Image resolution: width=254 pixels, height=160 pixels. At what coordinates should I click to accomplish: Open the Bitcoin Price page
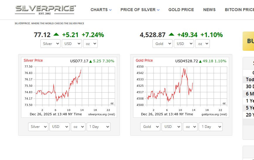pyautogui.click(x=239, y=10)
